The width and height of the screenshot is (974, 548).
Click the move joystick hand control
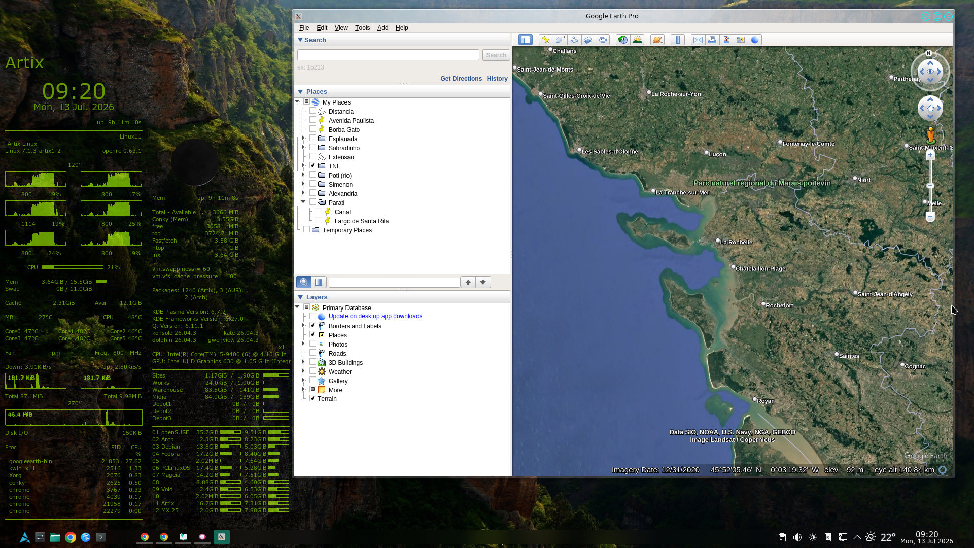pos(930,108)
